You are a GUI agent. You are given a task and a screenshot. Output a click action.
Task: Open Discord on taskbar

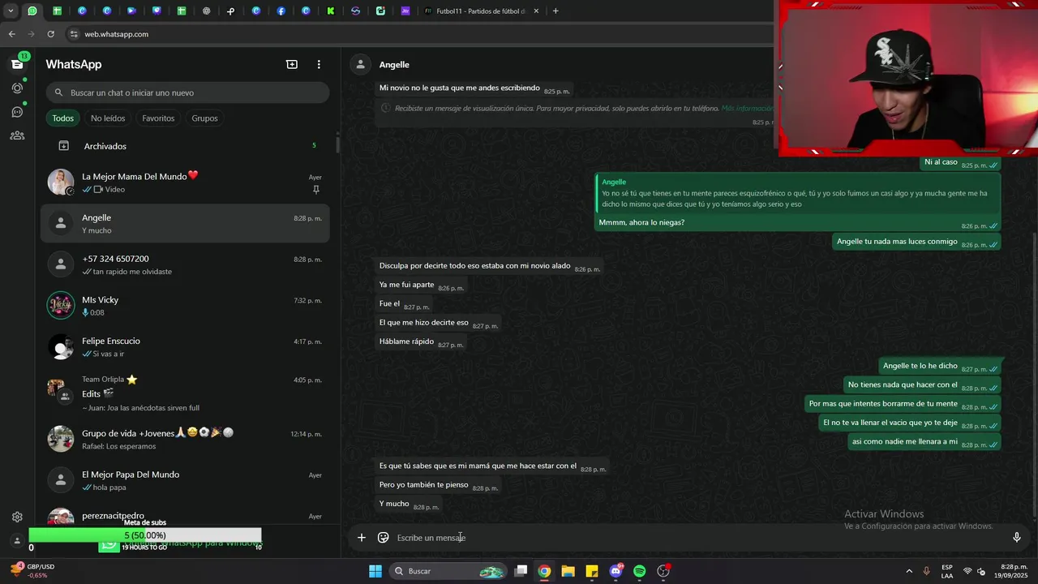coord(616,571)
